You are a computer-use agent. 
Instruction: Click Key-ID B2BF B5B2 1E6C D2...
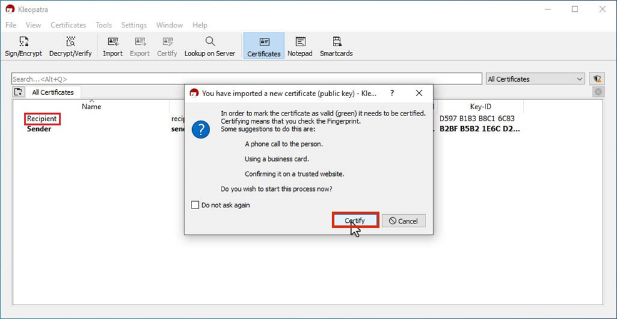(480, 129)
